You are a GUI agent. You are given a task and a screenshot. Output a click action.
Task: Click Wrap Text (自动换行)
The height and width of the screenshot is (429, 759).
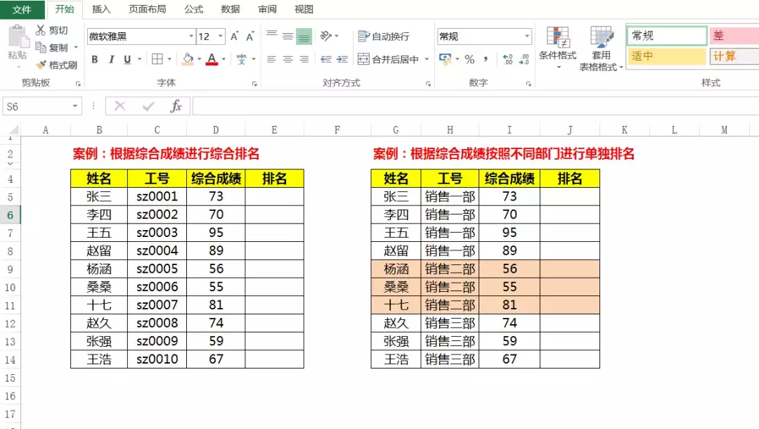point(384,37)
